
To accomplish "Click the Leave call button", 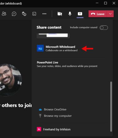I will [98, 14].
